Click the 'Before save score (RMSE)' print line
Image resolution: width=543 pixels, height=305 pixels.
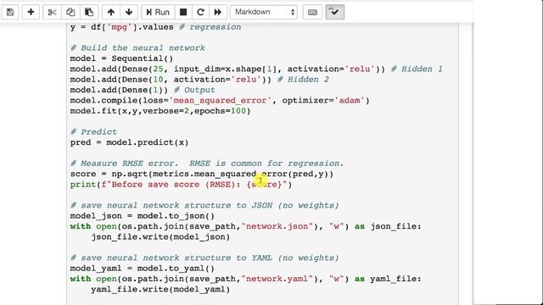point(181,185)
